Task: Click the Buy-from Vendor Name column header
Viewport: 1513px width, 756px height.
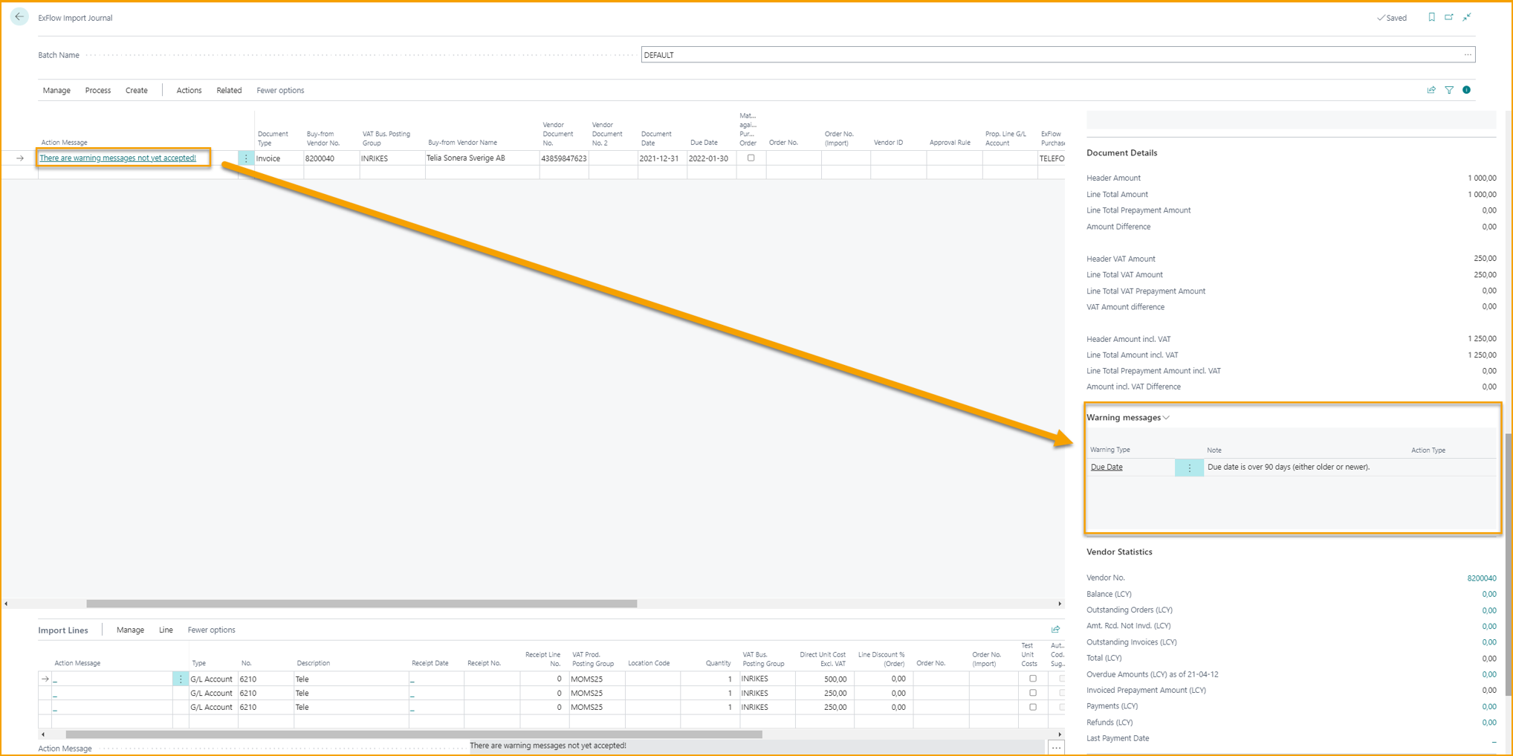Action: [462, 142]
